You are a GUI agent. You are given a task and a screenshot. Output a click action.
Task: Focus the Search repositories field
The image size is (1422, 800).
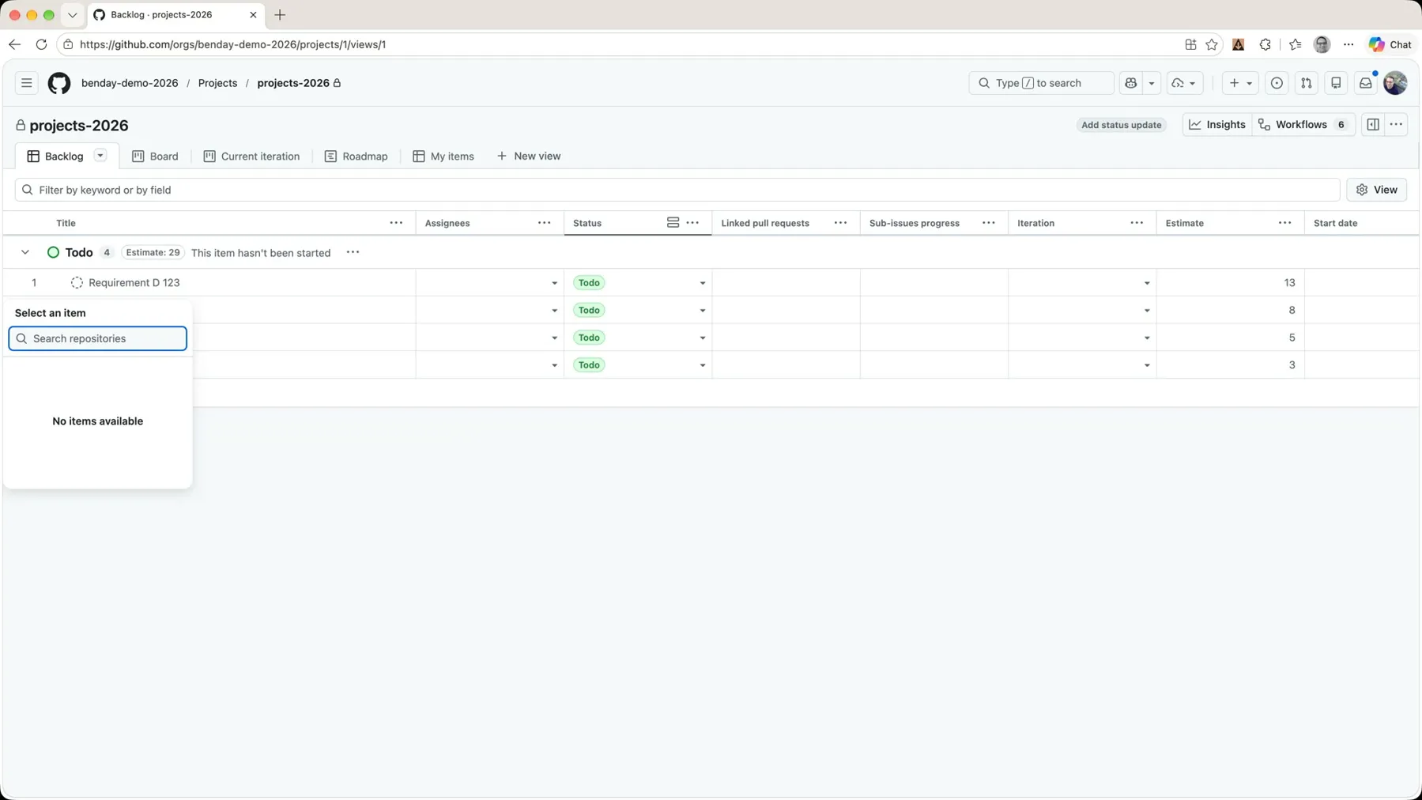[x=98, y=338]
